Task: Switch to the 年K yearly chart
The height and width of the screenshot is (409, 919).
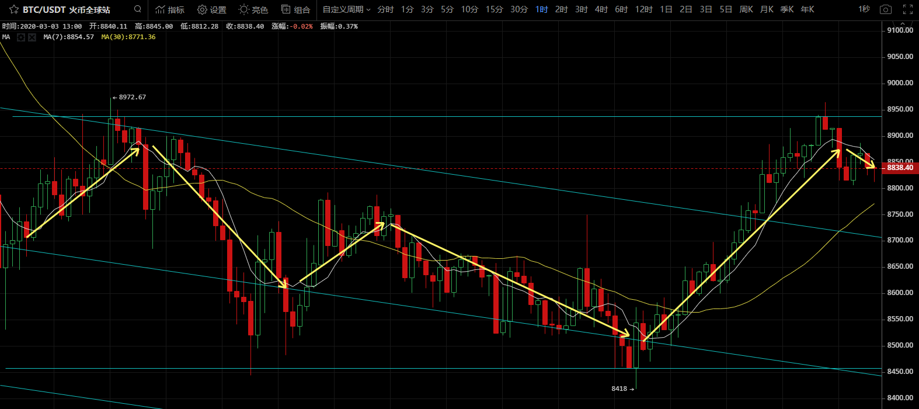Action: tap(807, 9)
